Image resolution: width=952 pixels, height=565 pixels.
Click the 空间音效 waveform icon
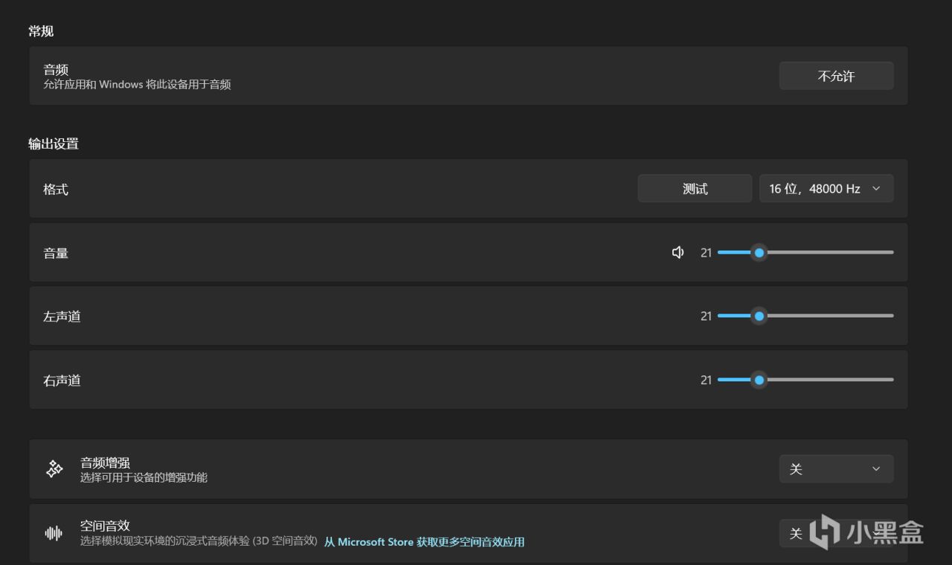coord(54,533)
